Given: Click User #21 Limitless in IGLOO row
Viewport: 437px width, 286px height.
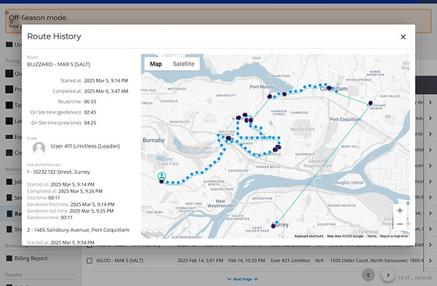Looking at the screenshot, I should coord(290,261).
